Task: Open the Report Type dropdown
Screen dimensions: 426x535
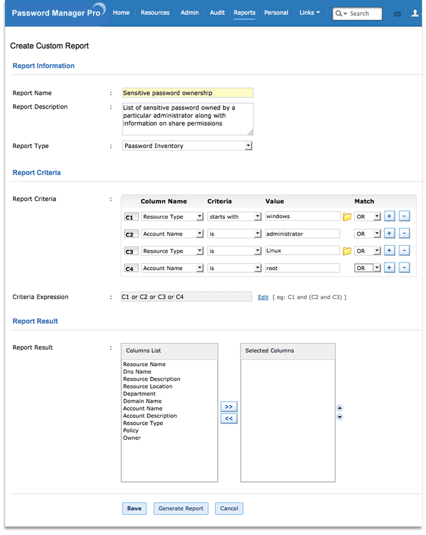Action: (187, 146)
